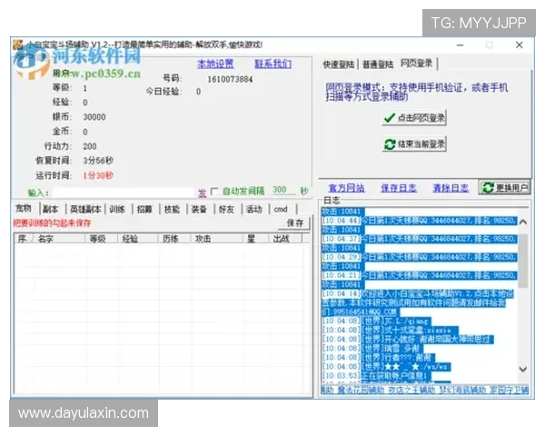545x436 pixels.
Task: Click the 出战 column header
Action: (x=285, y=239)
